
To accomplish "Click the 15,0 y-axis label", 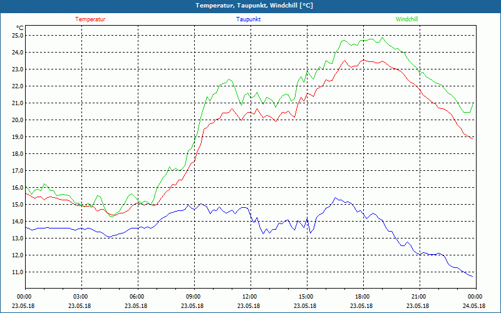I will [x=18, y=205].
